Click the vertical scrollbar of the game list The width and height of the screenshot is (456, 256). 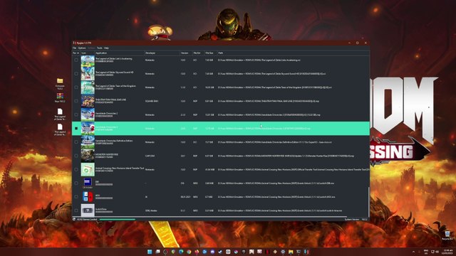368,202
